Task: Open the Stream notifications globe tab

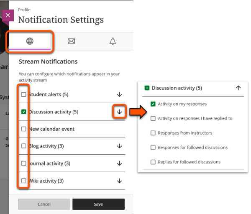Action: [x=30, y=41]
